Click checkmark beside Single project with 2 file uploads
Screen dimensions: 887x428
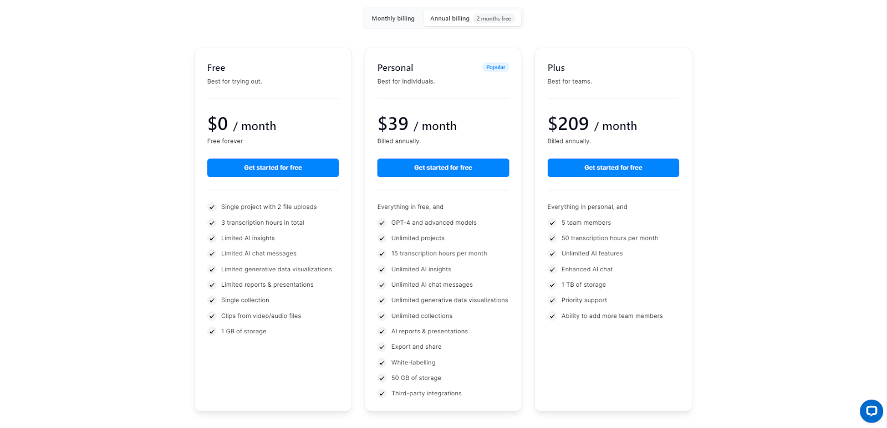tap(212, 207)
